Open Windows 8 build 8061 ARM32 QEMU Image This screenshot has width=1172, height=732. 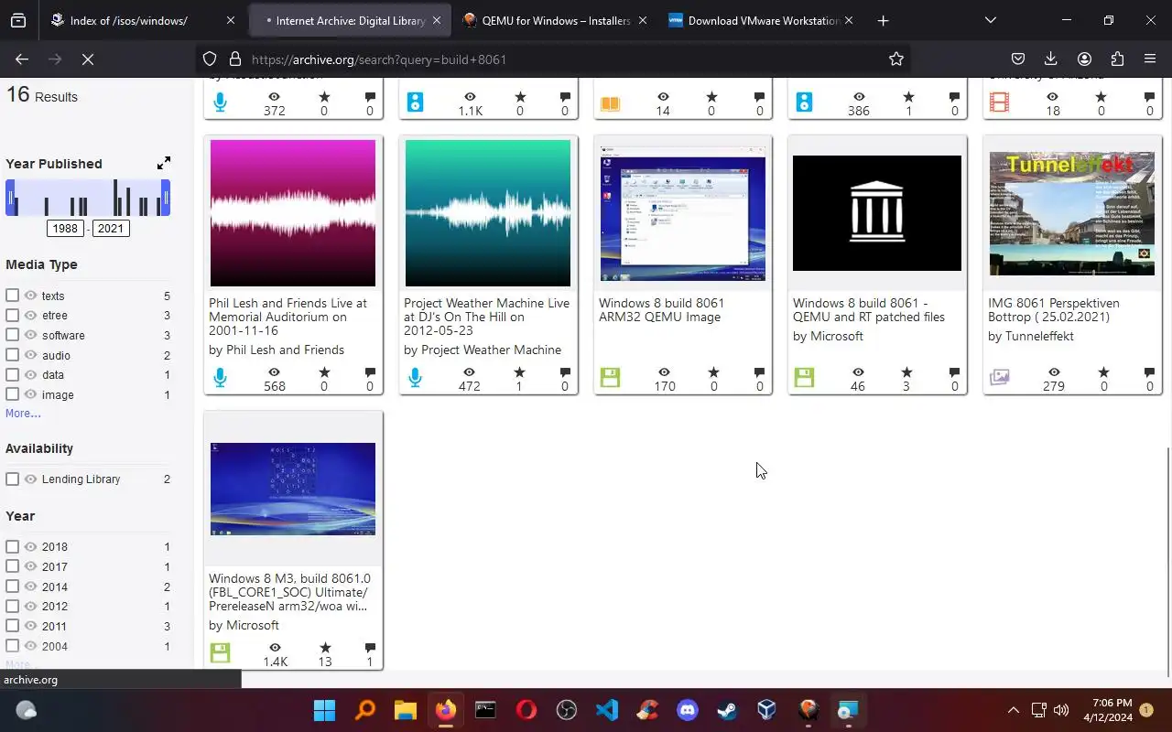tap(661, 310)
